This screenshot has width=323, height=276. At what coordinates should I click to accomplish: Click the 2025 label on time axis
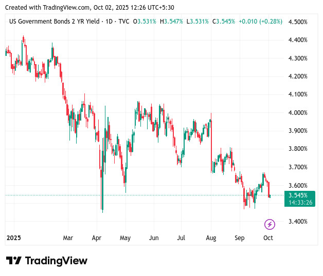point(13,238)
